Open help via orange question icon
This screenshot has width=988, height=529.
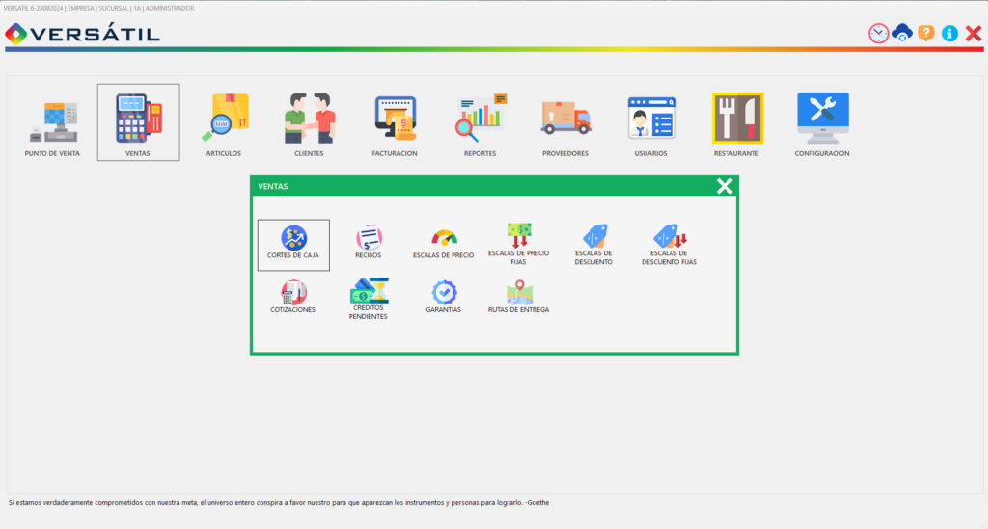click(925, 33)
